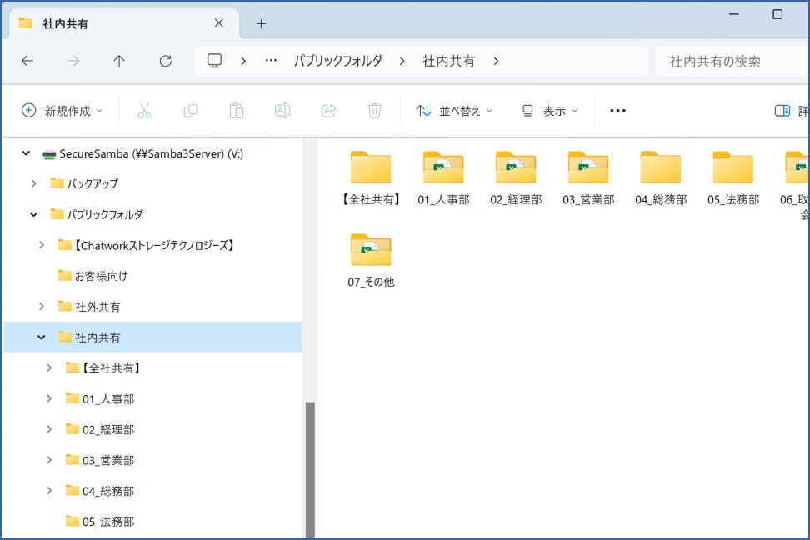Open the toolbar See more three-dots menu
The height and width of the screenshot is (540, 810).
617,111
